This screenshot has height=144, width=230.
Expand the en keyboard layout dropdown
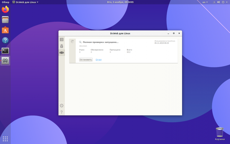tap(205, 2)
